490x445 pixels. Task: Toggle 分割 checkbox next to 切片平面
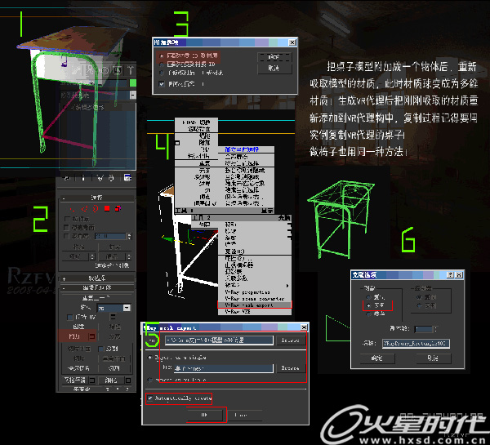(100, 349)
